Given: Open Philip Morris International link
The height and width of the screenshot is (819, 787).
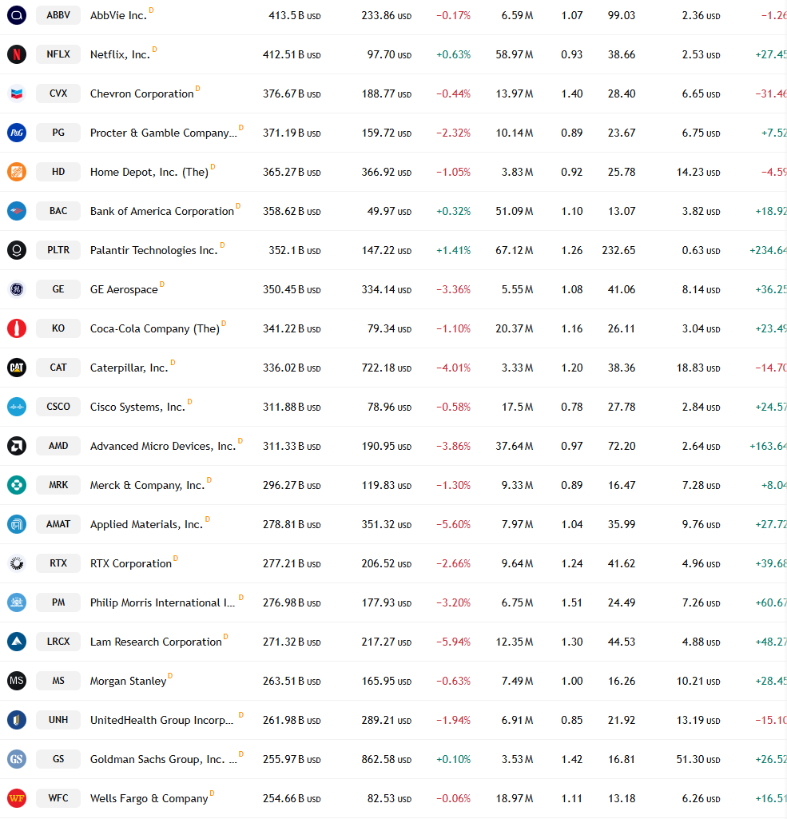Looking at the screenshot, I should pyautogui.click(x=162, y=603).
